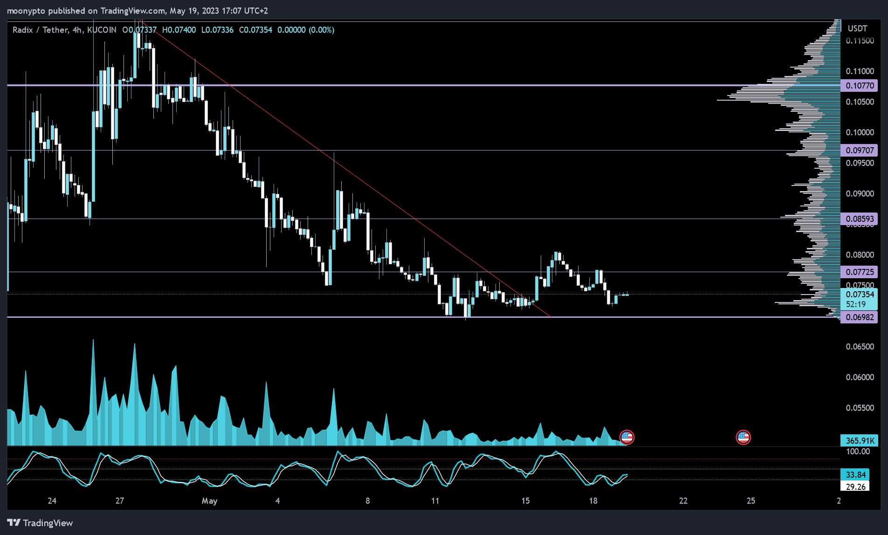Click the 0.08593 price level label
Viewport: 888px width, 535px height.
point(859,219)
